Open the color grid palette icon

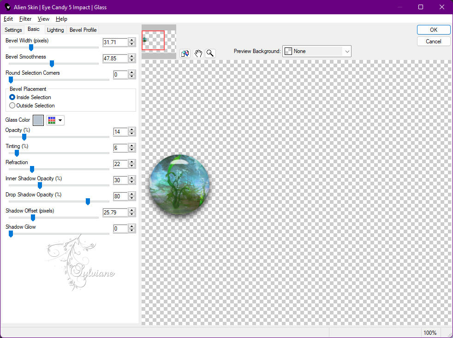(52, 120)
